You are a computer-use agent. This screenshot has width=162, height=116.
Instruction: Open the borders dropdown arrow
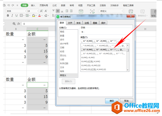[x=24, y=15]
